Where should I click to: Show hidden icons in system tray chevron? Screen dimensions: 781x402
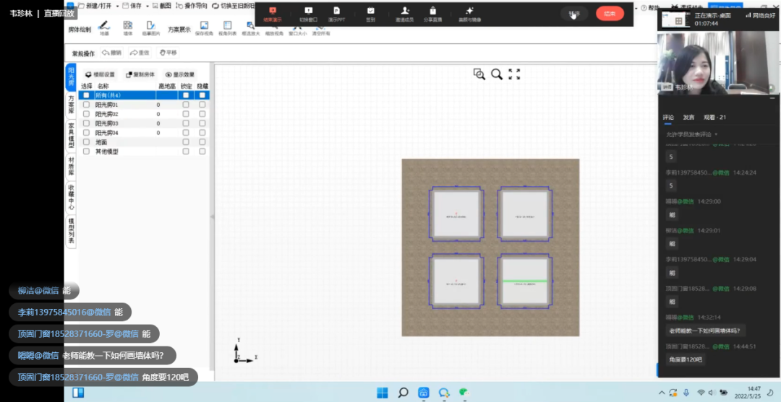(662, 393)
